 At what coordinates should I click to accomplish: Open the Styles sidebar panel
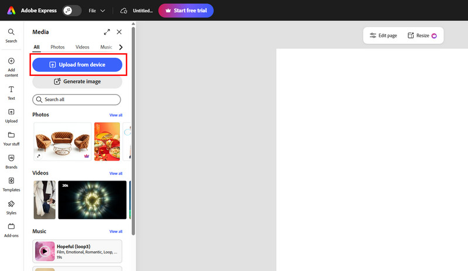click(x=11, y=208)
